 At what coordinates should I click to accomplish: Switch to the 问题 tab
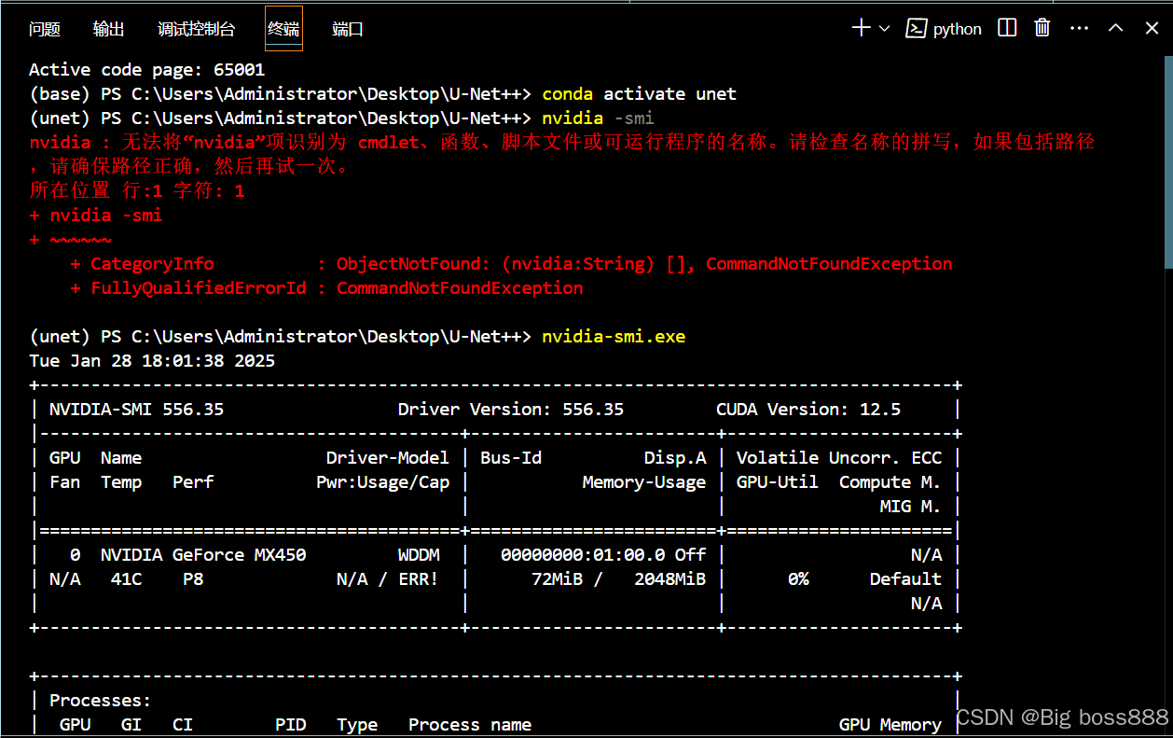[44, 28]
